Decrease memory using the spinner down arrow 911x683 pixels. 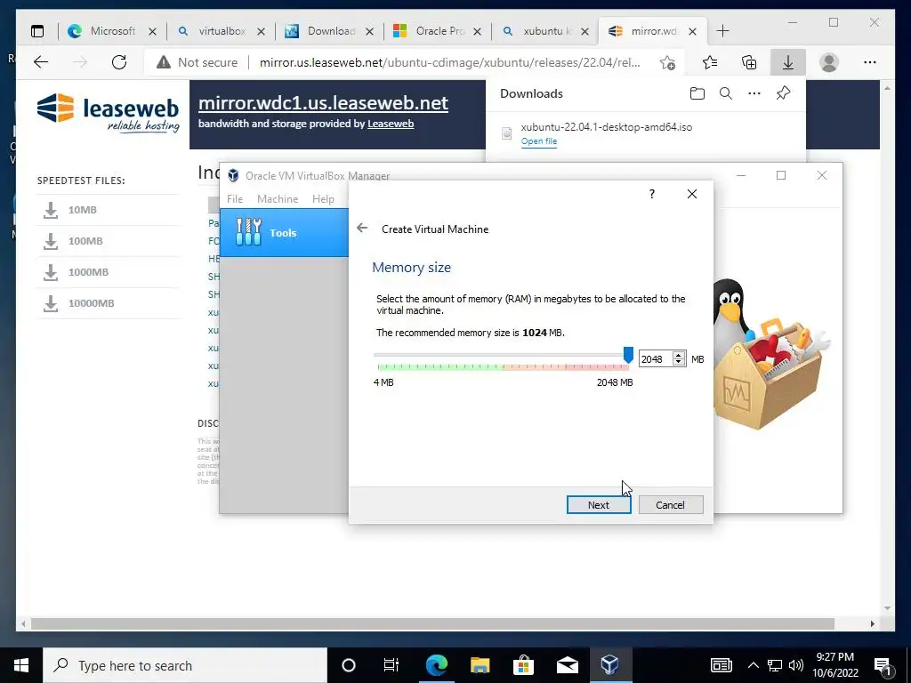tap(678, 363)
